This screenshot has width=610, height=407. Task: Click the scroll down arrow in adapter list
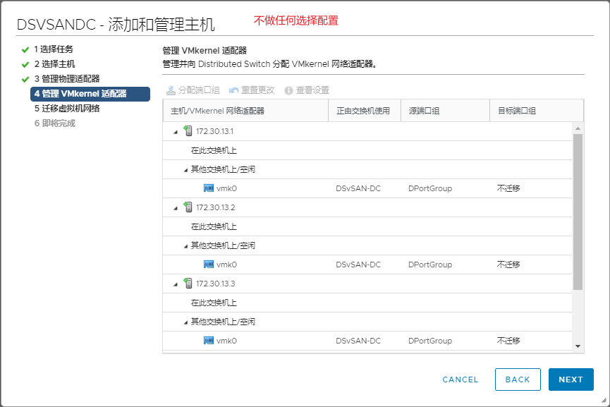(578, 346)
